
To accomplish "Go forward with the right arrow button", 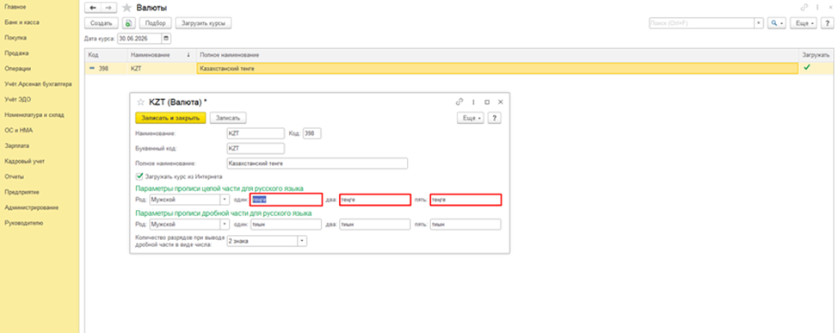I will (108, 8).
